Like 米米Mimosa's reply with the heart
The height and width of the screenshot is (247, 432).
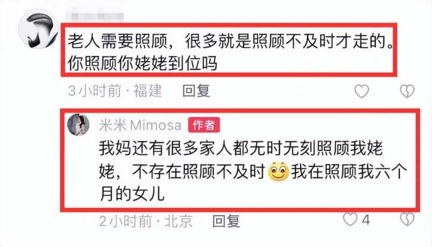[x=350, y=220]
